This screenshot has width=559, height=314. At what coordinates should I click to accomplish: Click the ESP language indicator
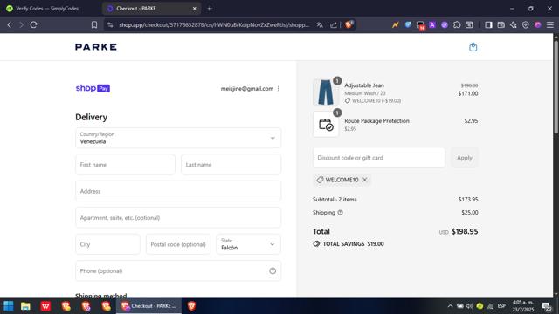coord(501,306)
